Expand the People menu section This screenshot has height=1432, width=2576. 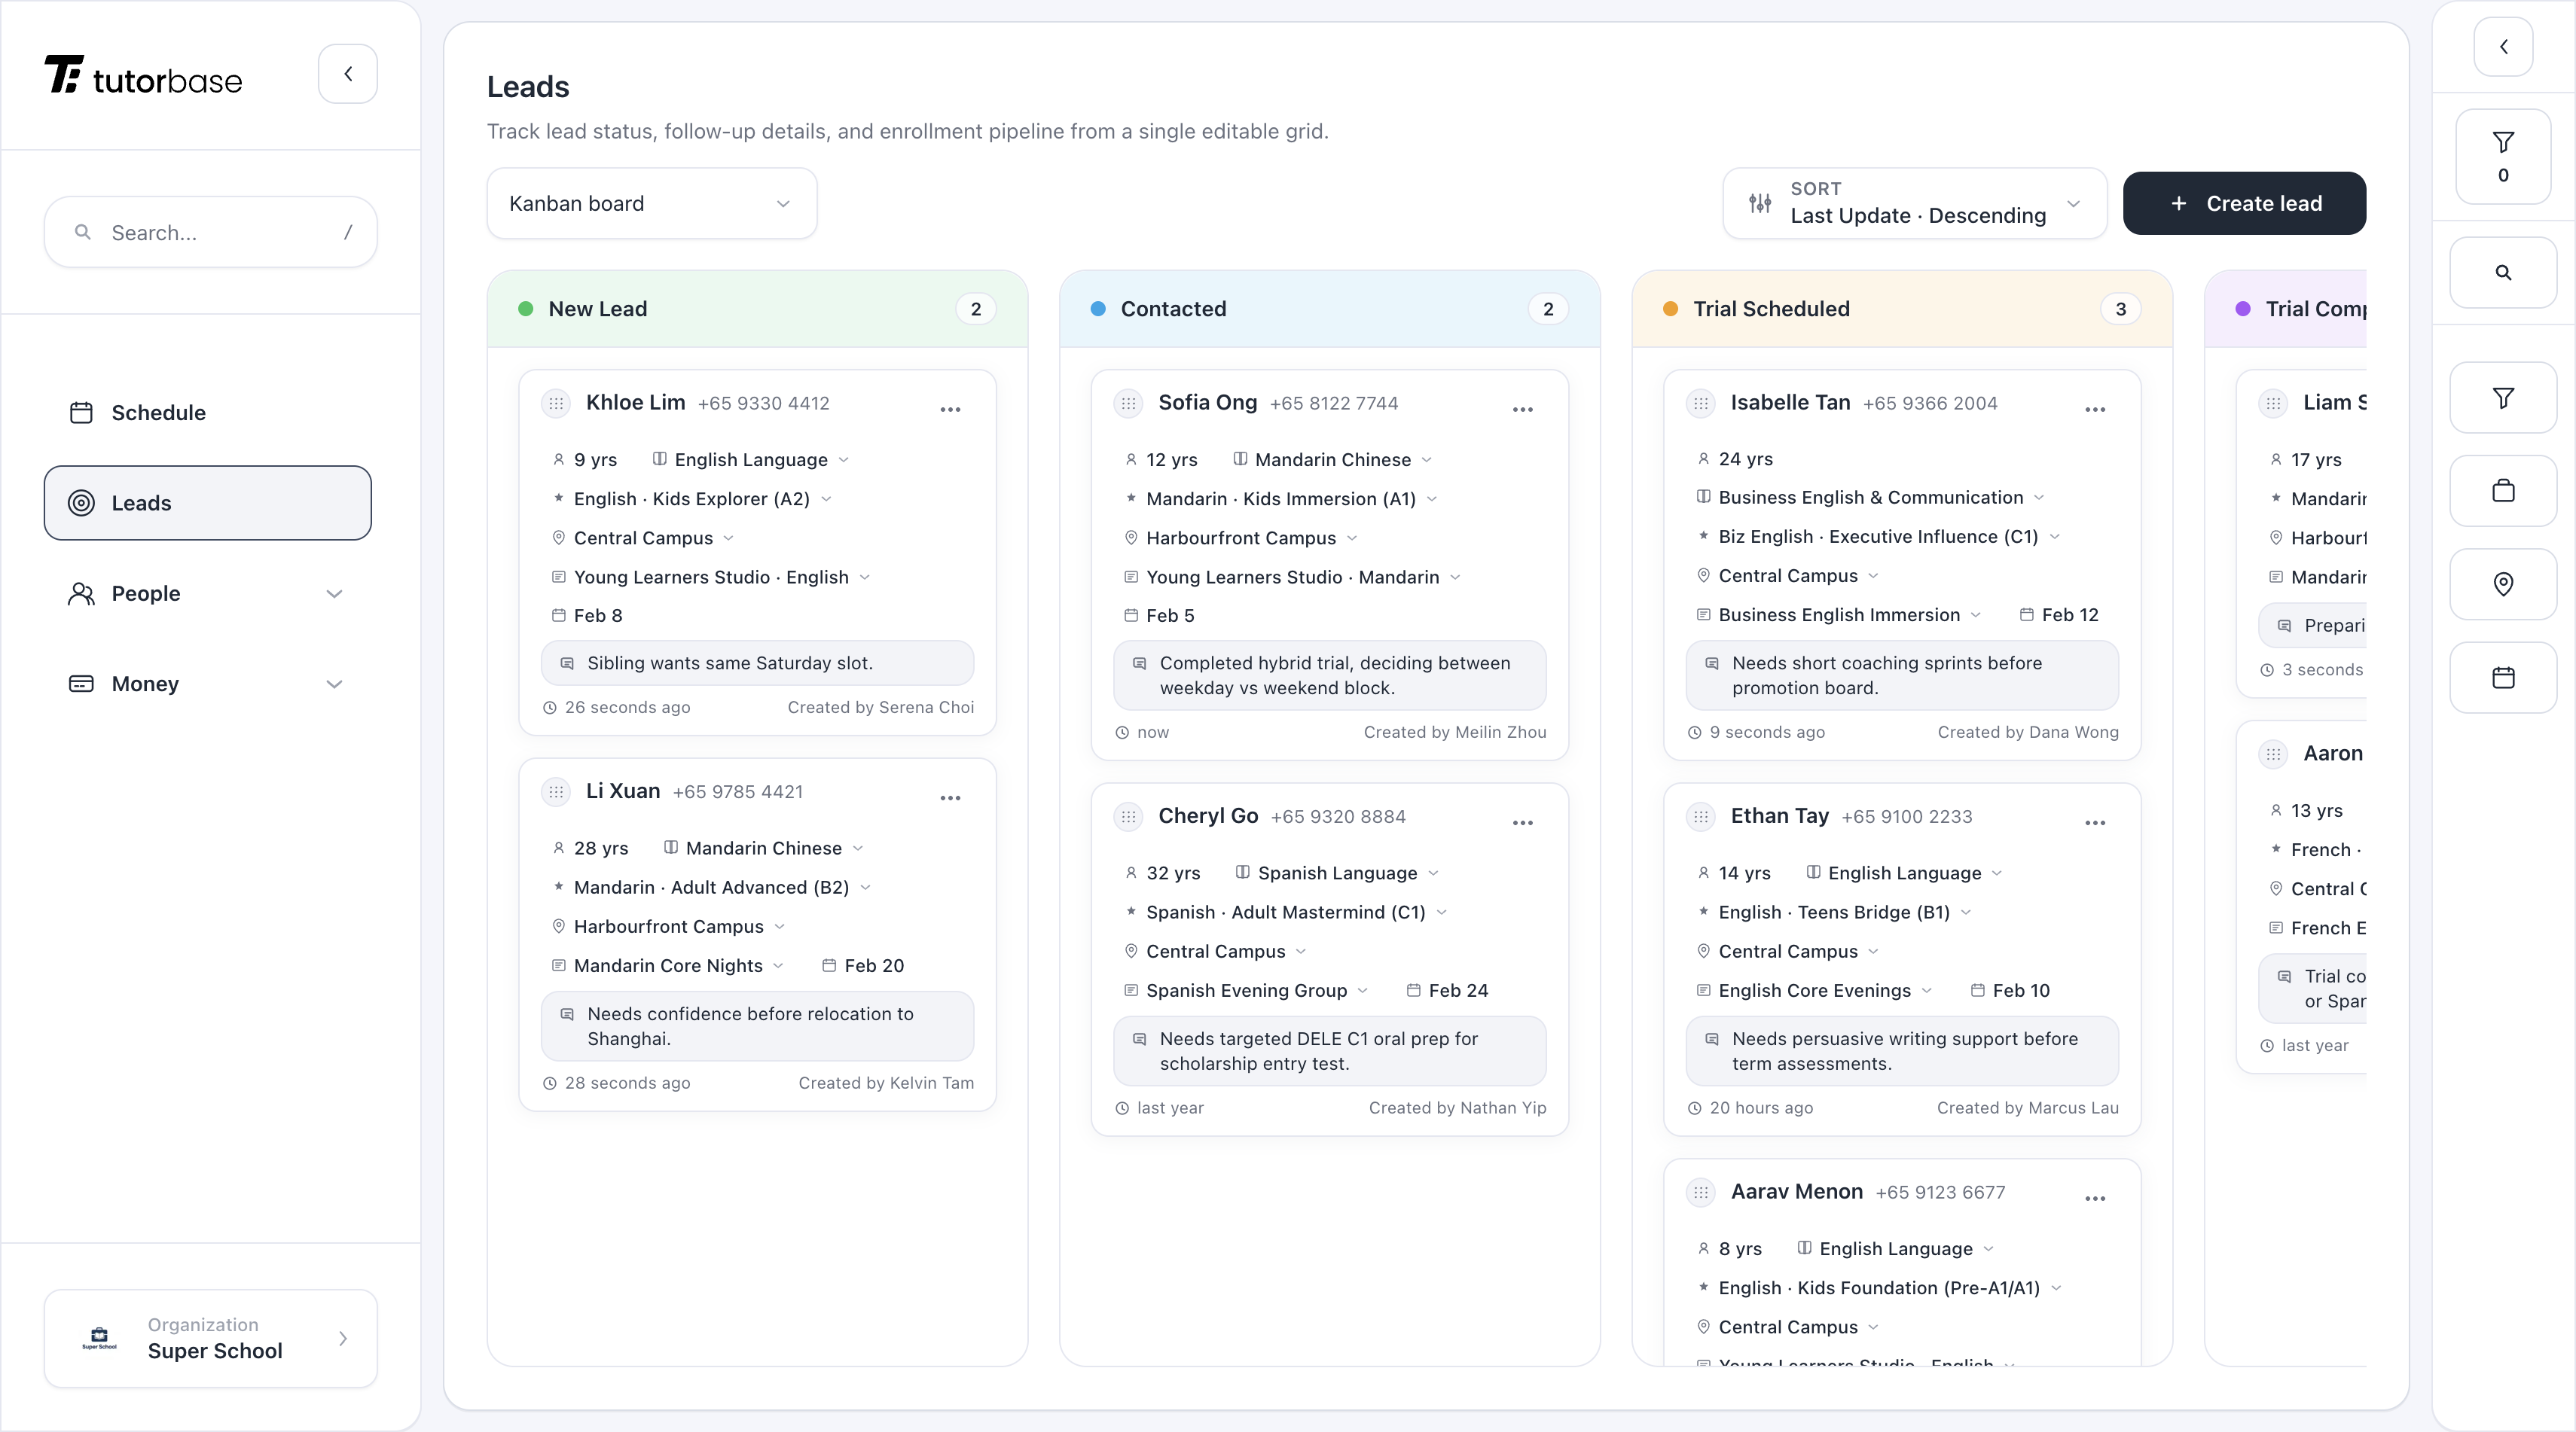click(x=207, y=593)
